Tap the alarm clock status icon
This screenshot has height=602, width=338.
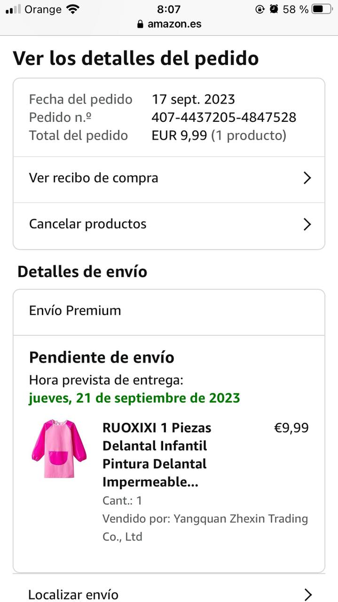click(274, 9)
